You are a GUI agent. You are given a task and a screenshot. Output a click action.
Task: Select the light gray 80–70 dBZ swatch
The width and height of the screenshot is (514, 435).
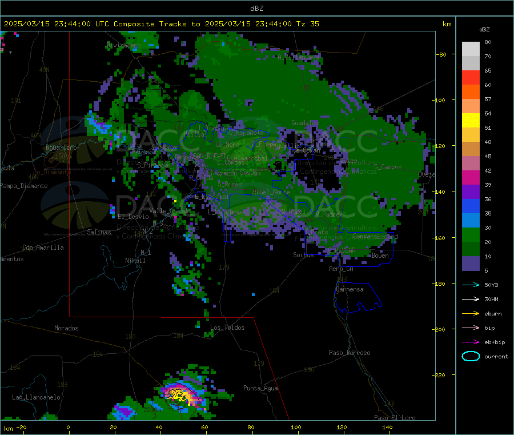471,49
